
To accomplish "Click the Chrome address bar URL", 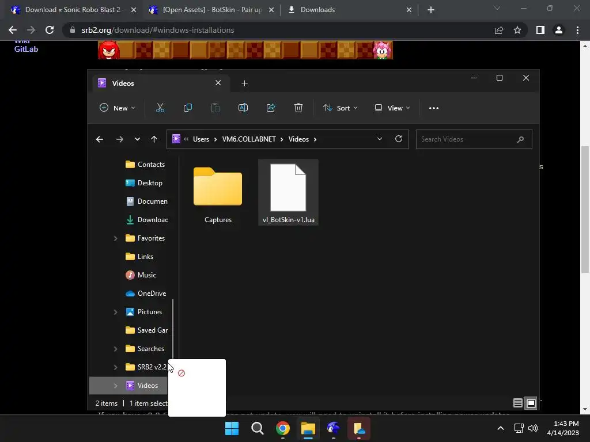I will pos(158,30).
